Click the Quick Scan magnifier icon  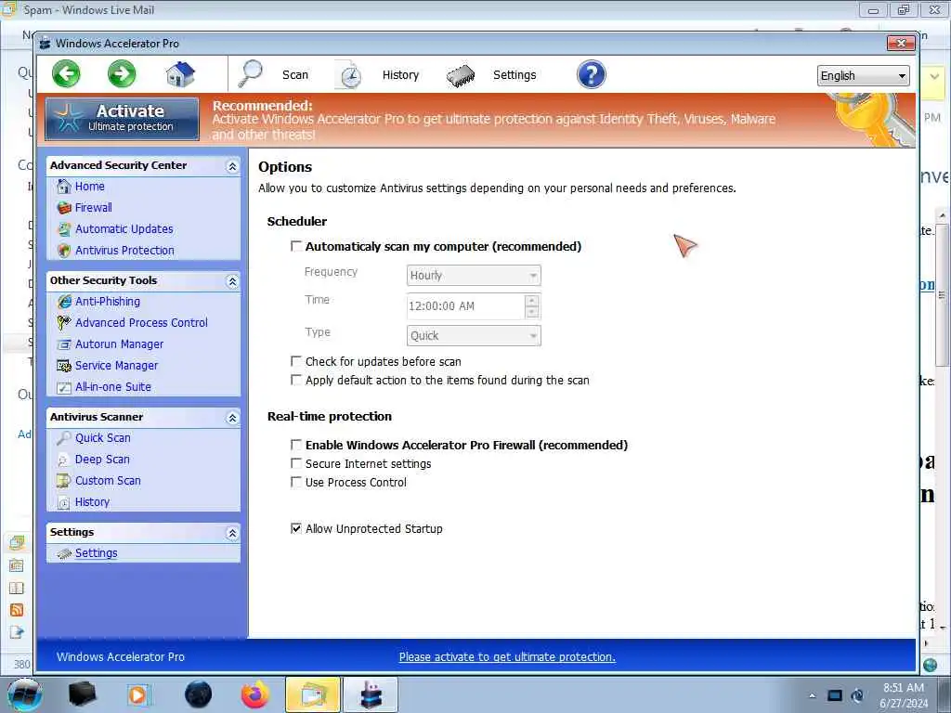tap(64, 438)
